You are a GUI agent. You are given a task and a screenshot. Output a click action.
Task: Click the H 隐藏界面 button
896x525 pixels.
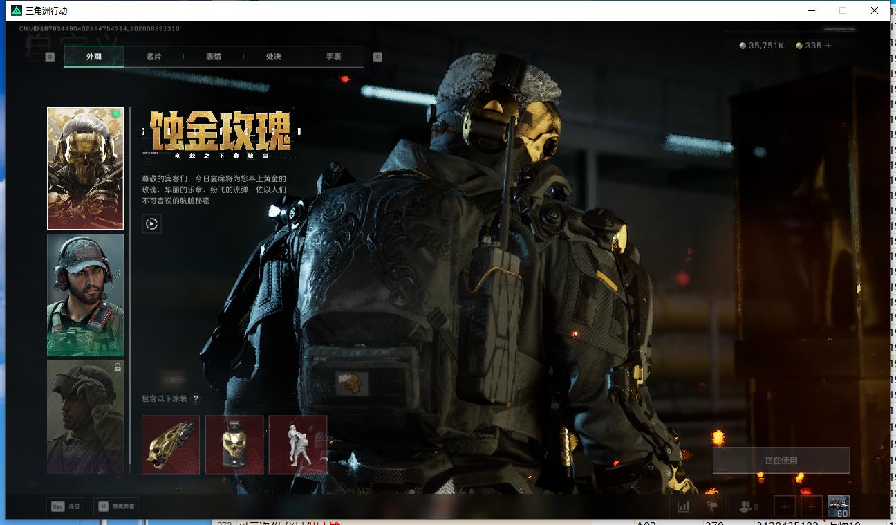point(115,506)
